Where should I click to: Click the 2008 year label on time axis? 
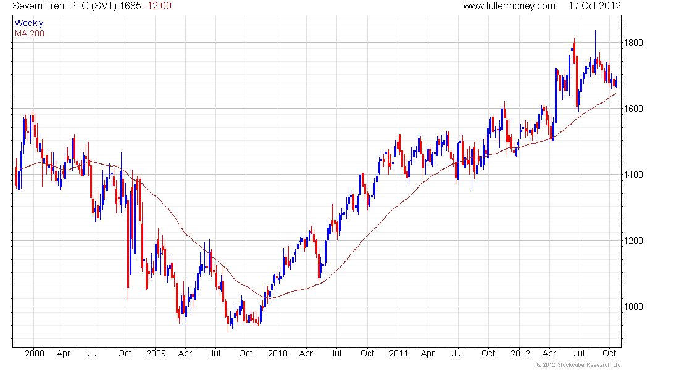click(x=34, y=353)
